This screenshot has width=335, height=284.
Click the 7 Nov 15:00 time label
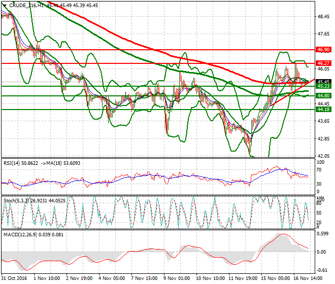click(145, 278)
